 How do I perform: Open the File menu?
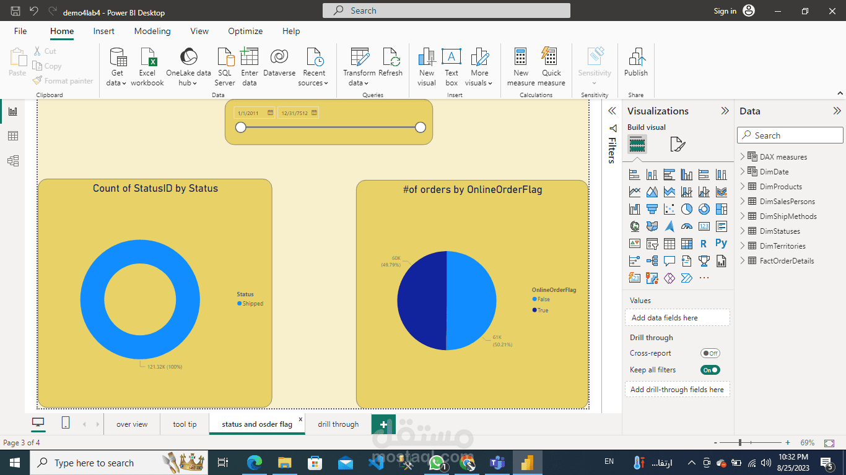point(20,31)
